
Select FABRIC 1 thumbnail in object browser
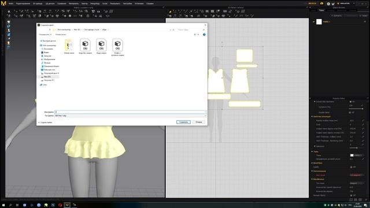(x=319, y=22)
